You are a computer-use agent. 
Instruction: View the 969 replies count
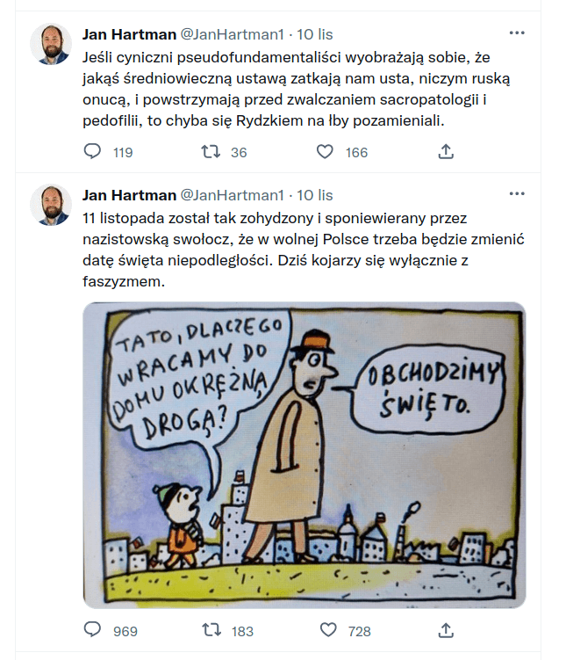(125, 631)
